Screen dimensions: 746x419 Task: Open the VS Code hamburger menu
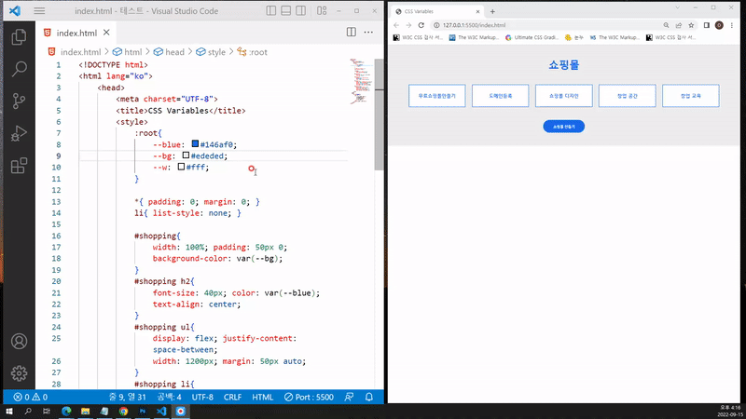click(39, 10)
